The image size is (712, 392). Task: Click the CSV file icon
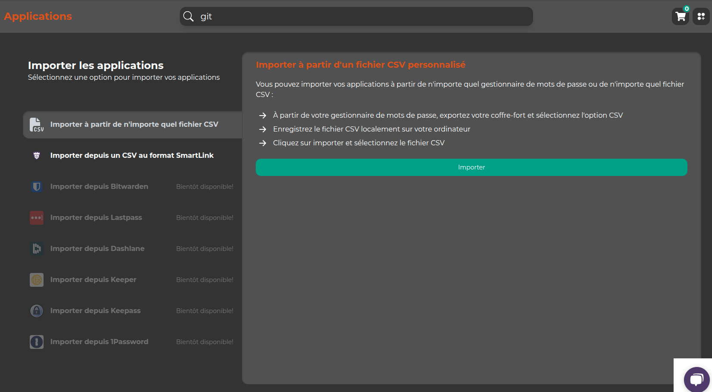tap(37, 125)
